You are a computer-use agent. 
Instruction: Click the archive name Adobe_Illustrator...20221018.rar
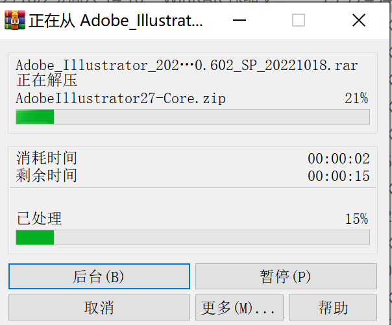tap(187, 66)
